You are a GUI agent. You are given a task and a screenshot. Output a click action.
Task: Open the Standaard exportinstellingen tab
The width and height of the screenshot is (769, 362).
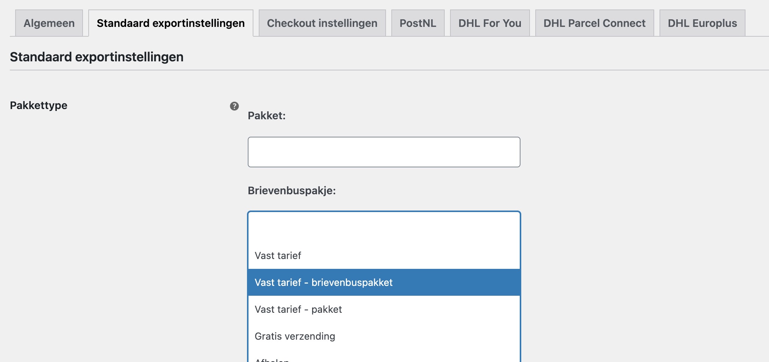click(x=170, y=23)
